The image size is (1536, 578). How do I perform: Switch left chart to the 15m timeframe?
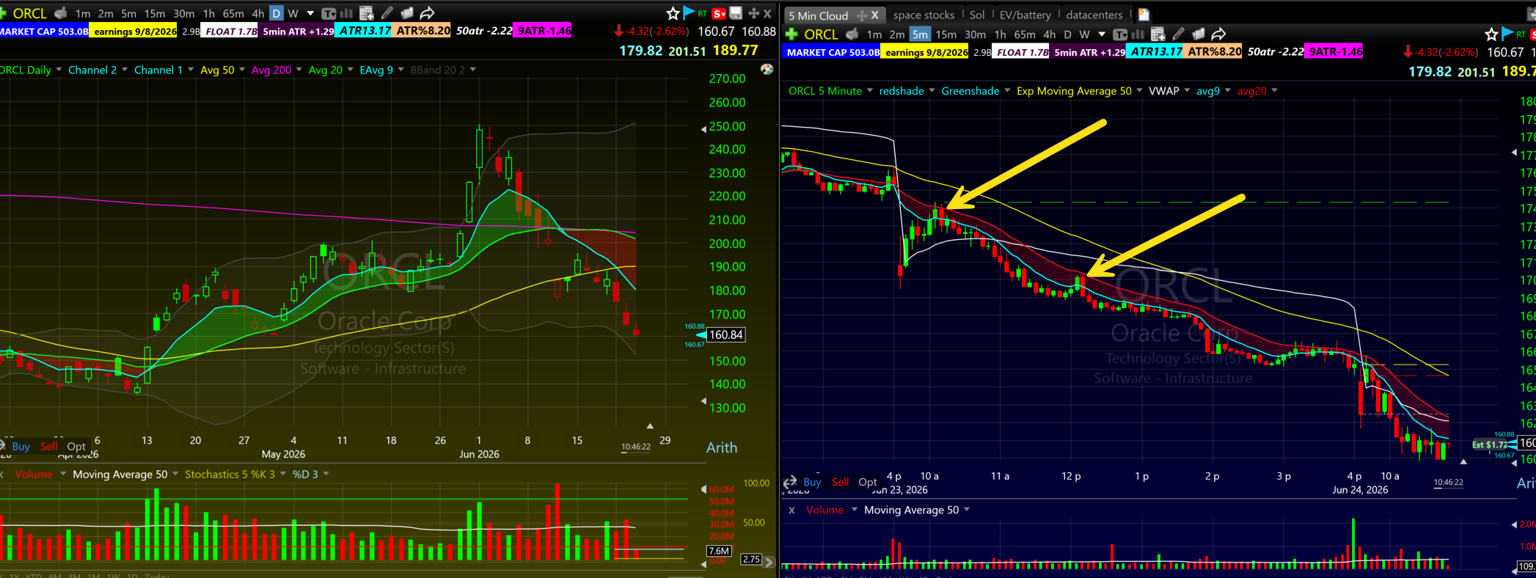click(155, 13)
